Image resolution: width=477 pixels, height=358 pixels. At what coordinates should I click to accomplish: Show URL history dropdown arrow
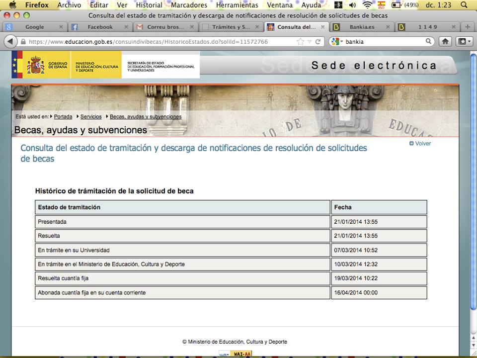click(x=309, y=42)
